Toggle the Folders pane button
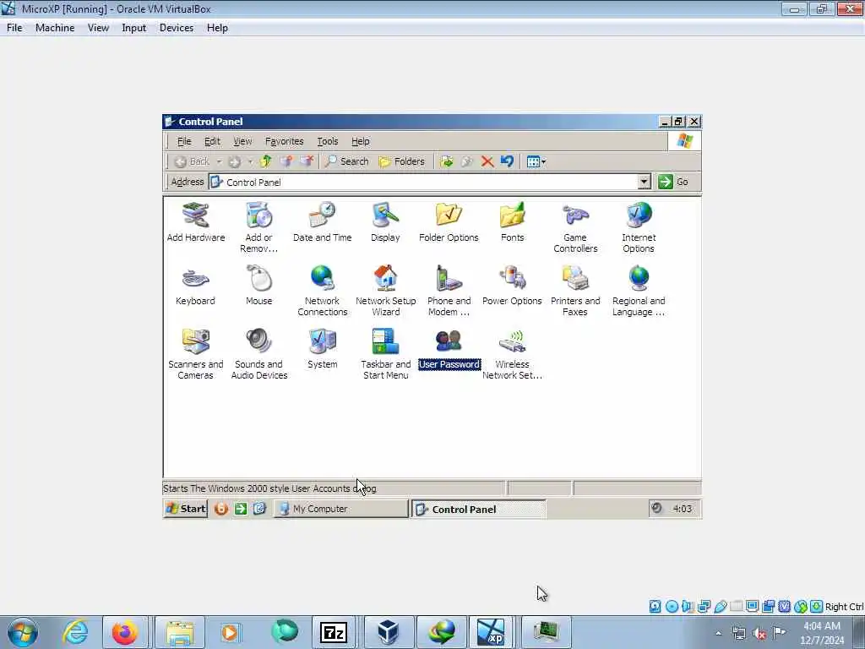Image resolution: width=865 pixels, height=649 pixels. tap(401, 161)
